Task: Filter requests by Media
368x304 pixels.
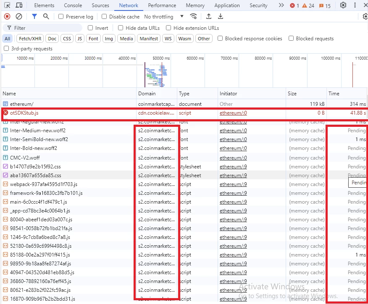Action: coord(126,39)
